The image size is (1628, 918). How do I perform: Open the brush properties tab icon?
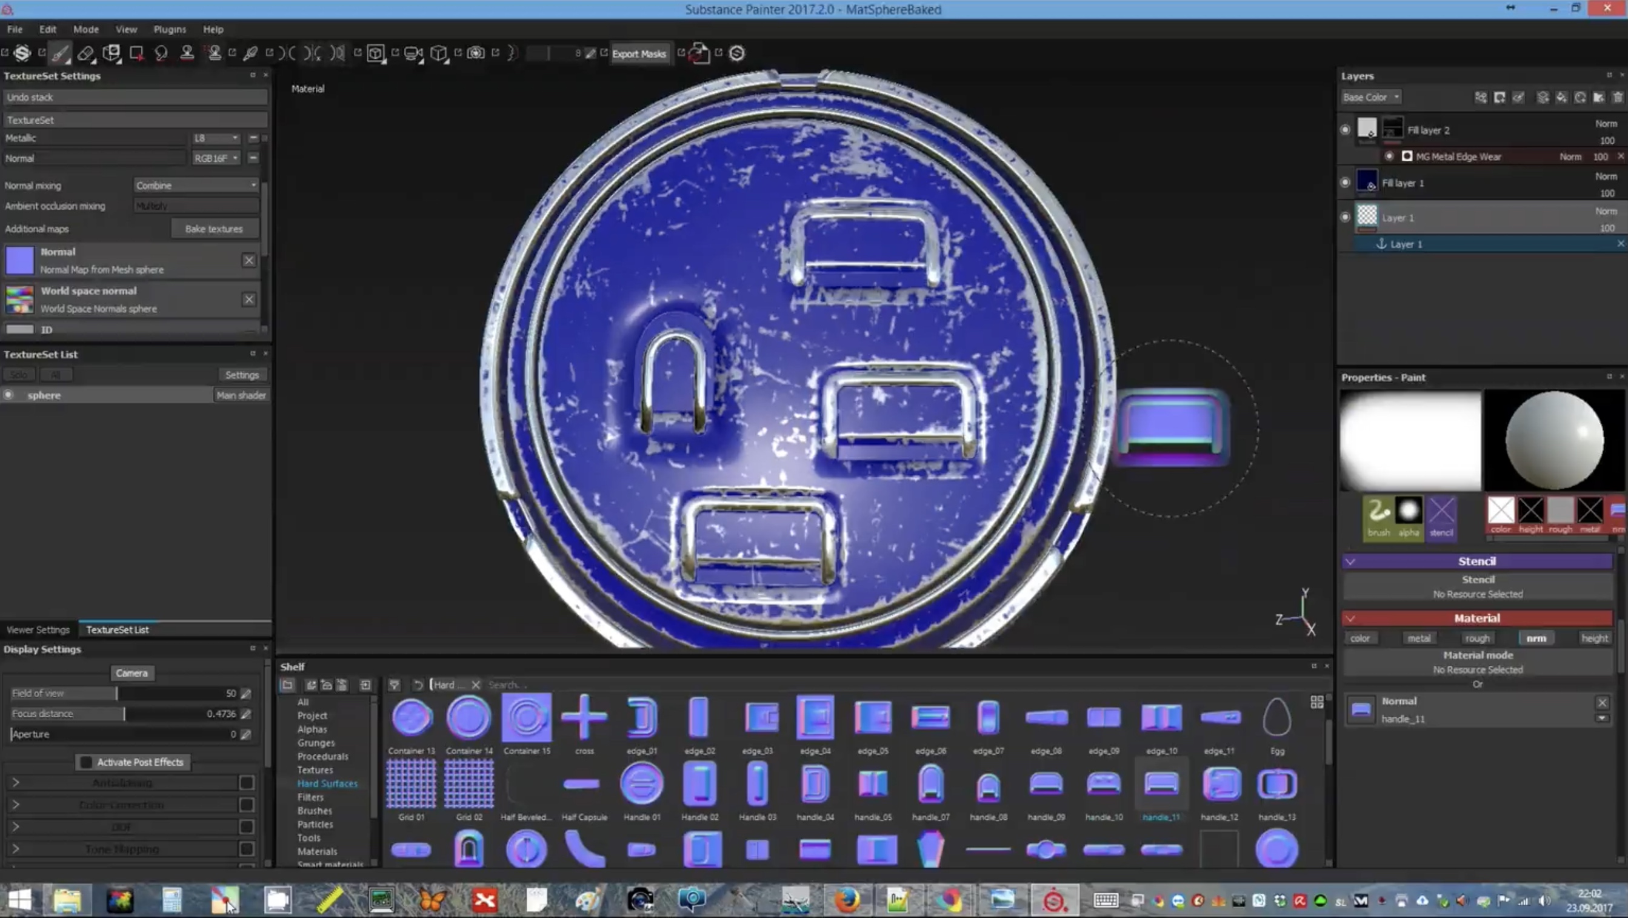1378,517
